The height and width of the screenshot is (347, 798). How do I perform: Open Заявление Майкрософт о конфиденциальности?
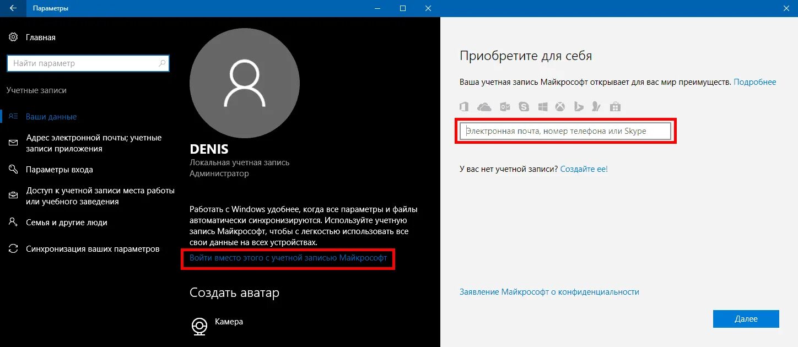tap(549, 292)
